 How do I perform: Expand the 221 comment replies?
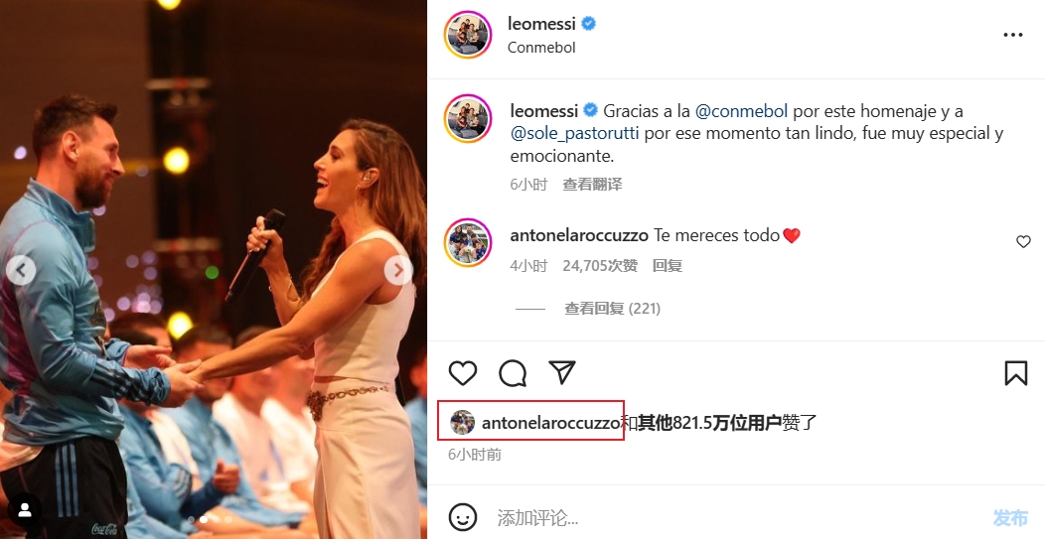click(613, 309)
